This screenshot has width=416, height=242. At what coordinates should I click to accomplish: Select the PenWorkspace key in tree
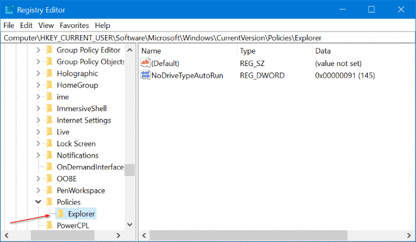[80, 190]
